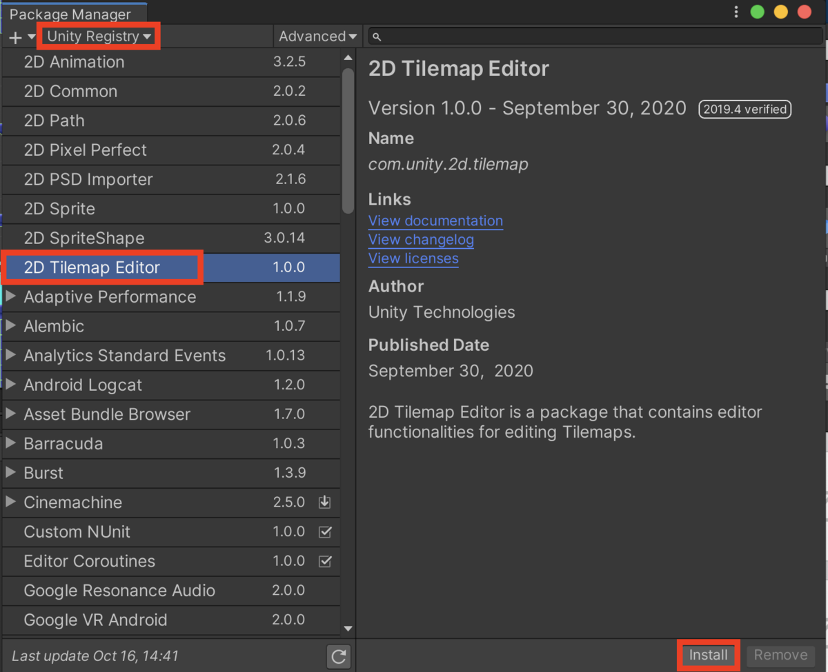The height and width of the screenshot is (672, 828).
Task: Click the scrollbar up arrow
Action: click(x=348, y=58)
